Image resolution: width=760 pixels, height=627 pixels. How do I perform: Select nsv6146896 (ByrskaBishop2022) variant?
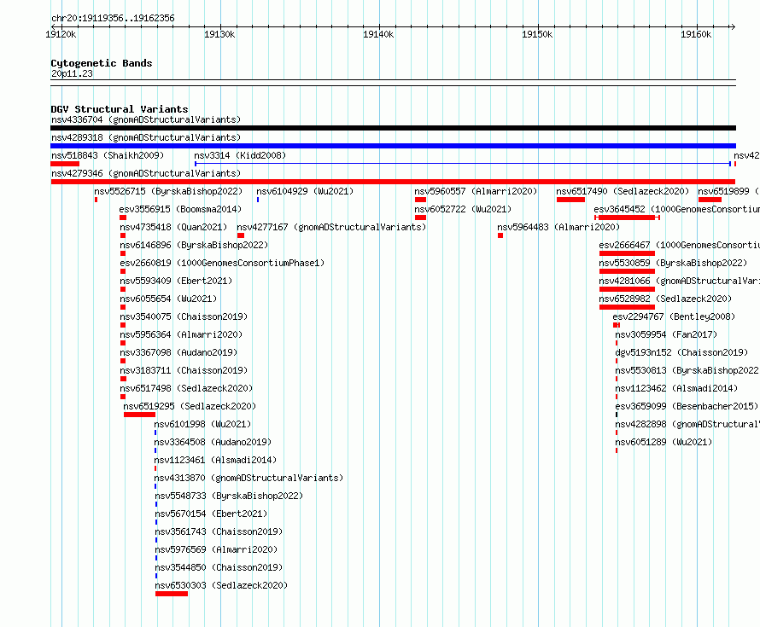(x=194, y=245)
